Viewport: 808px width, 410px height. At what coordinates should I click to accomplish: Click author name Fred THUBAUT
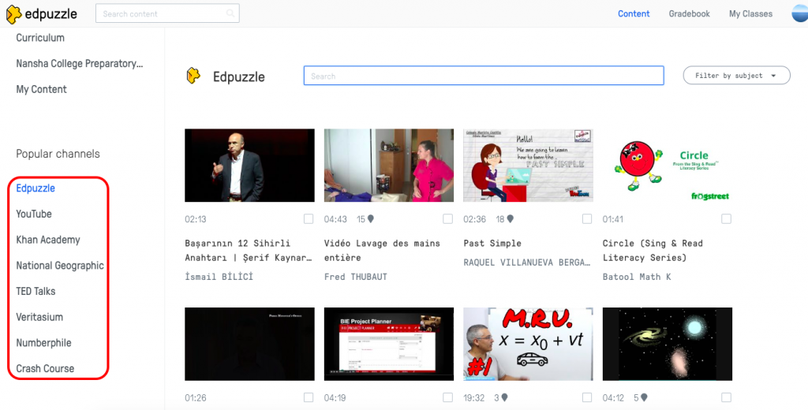tap(356, 277)
